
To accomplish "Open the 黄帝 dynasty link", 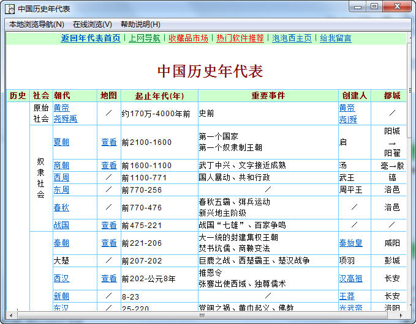I will point(61,108).
